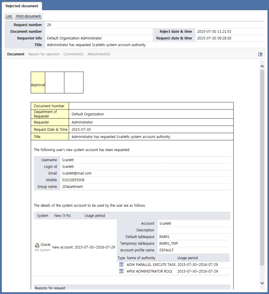Screen dimensions: 269x294
Task: Click the Usage period column header
Action: coord(95,216)
